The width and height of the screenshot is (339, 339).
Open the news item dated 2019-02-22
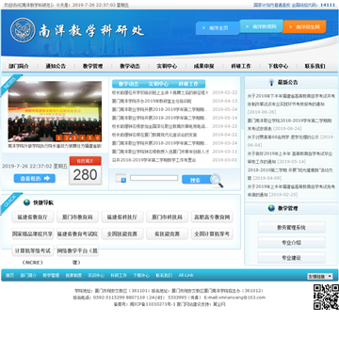click(x=160, y=92)
